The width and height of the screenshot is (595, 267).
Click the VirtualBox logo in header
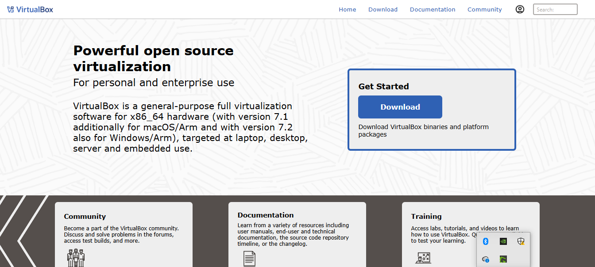[30, 9]
